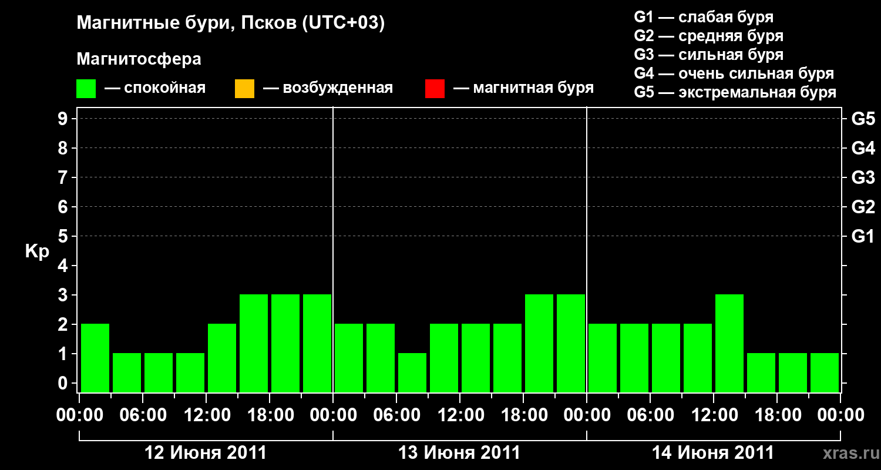Click the '7' value on the Kp axis

(64, 177)
